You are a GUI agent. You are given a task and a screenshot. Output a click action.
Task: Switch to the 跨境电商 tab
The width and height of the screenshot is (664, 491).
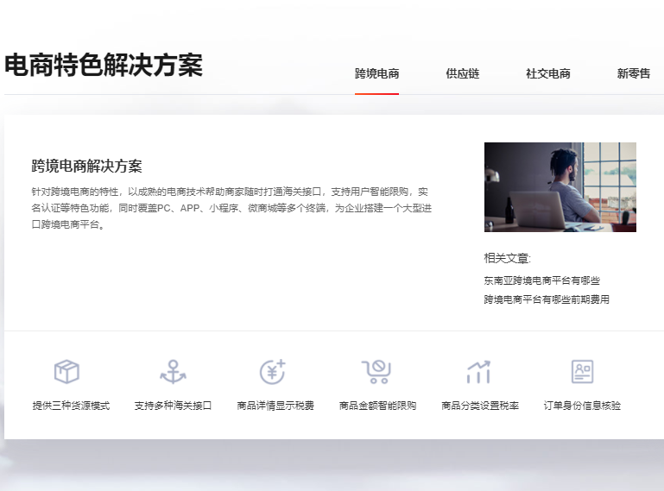point(376,74)
